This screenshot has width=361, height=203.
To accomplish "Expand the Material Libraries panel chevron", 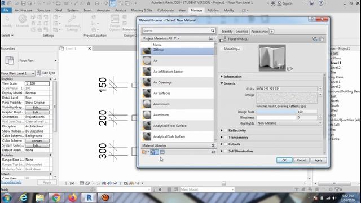I will click(213, 145).
